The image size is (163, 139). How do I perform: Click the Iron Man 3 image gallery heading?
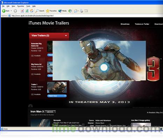(141, 120)
